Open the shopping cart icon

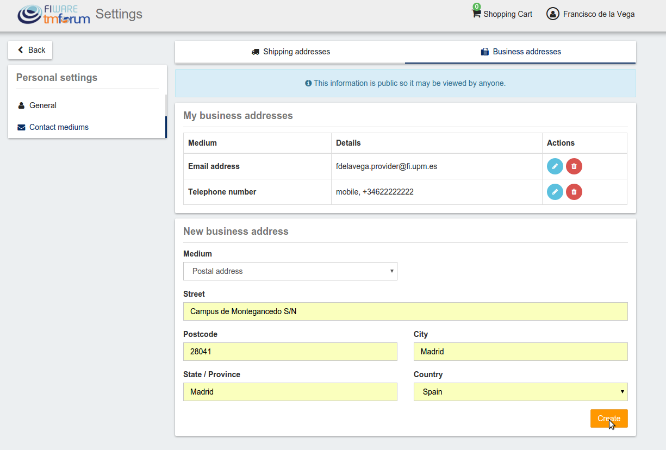[476, 14]
